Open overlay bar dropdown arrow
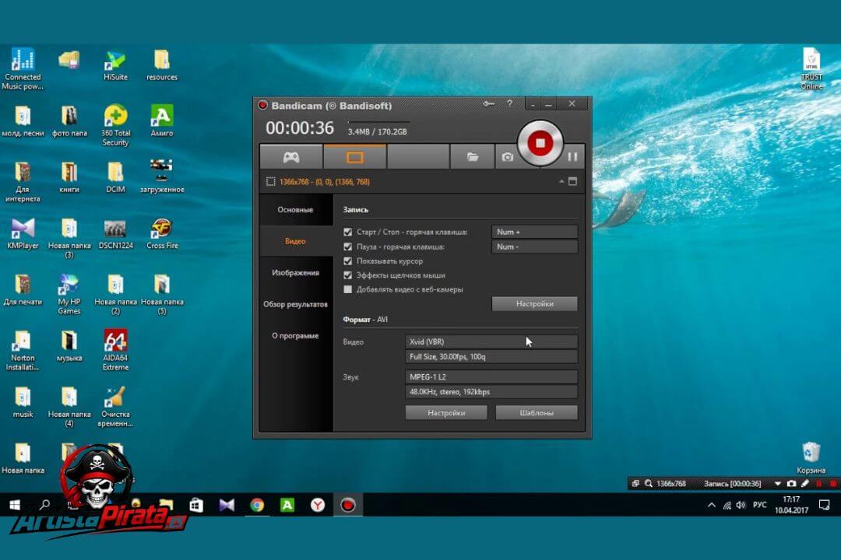The height and width of the screenshot is (560, 841). click(x=777, y=483)
